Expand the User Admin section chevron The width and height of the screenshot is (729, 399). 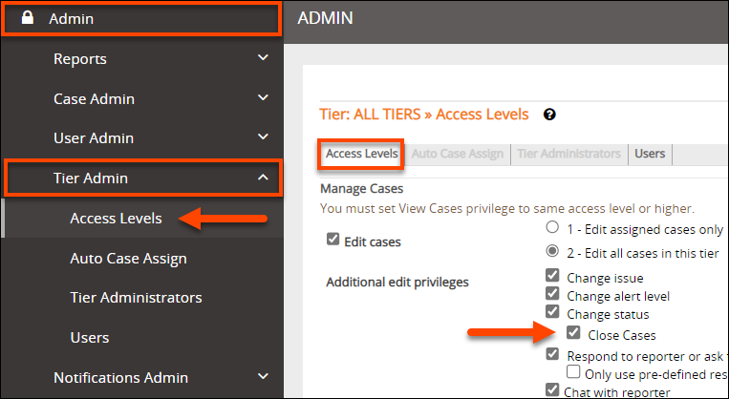point(264,138)
